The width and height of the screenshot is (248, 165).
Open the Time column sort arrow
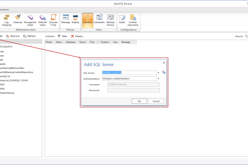tap(98, 42)
